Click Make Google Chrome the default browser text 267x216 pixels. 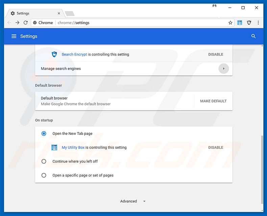click(x=76, y=104)
